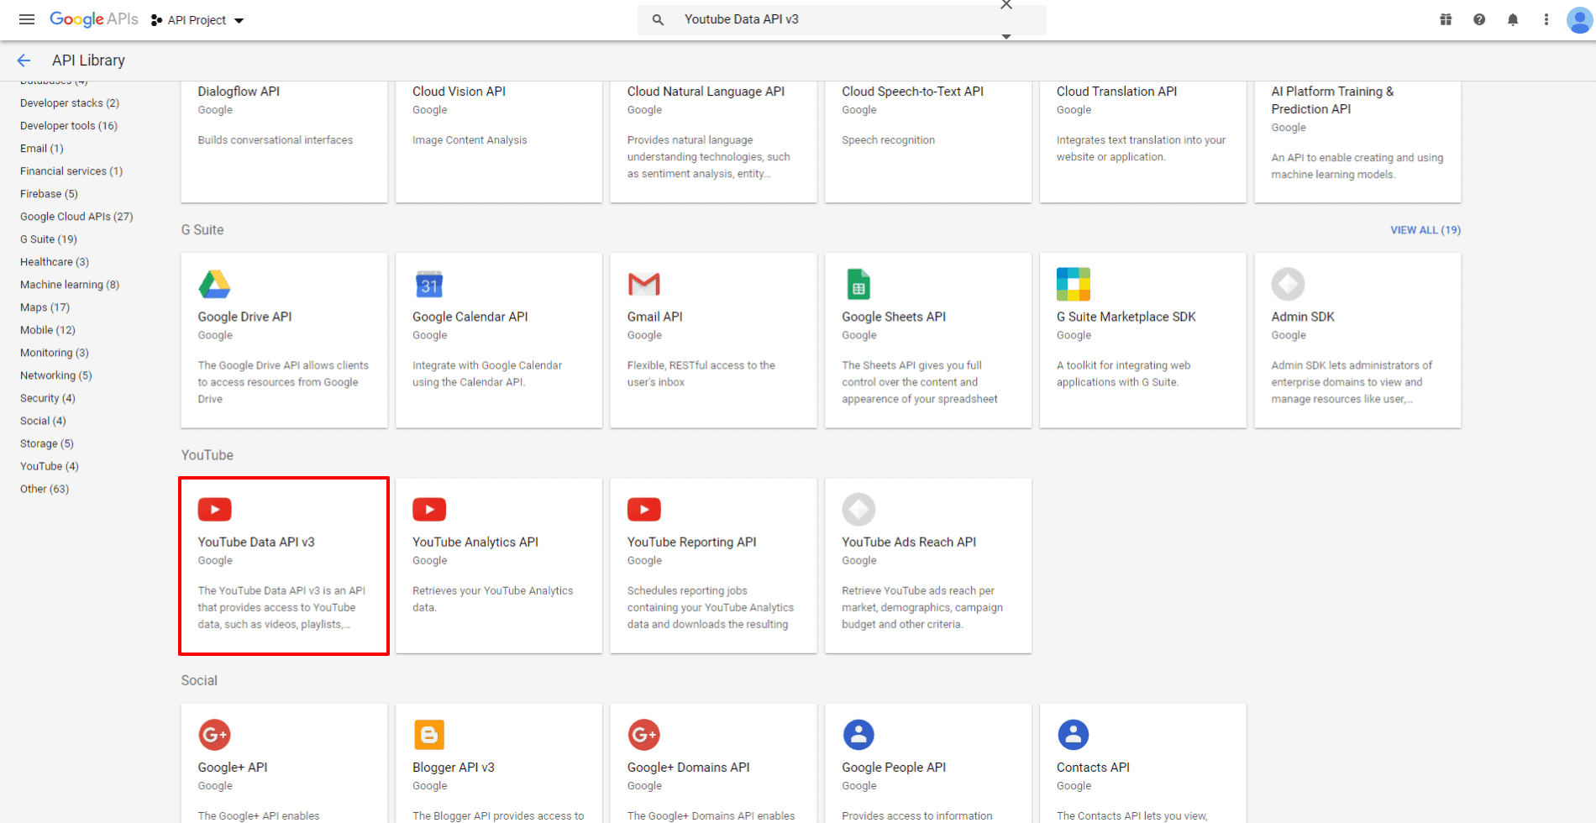This screenshot has height=823, width=1596.
Task: Click the Contacts API icon
Action: pos(1074,735)
